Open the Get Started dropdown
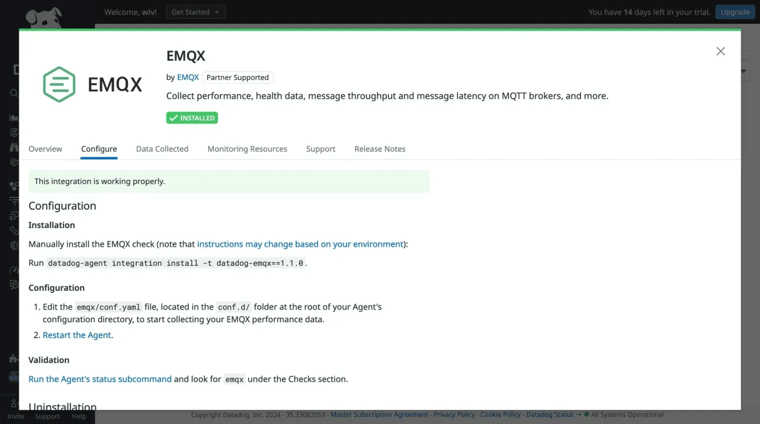This screenshot has width=760, height=424. click(x=195, y=12)
